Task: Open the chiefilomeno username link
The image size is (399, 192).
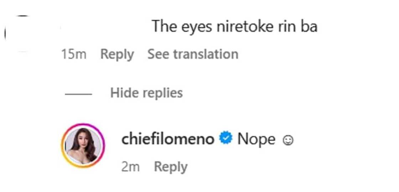Action: tap(167, 139)
